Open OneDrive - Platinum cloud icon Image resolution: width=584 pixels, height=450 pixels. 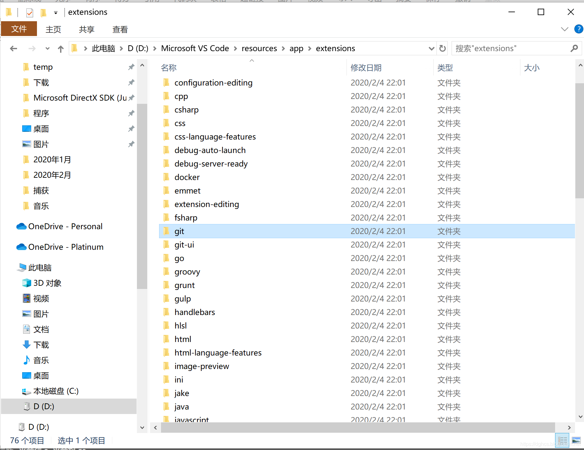[x=21, y=247]
